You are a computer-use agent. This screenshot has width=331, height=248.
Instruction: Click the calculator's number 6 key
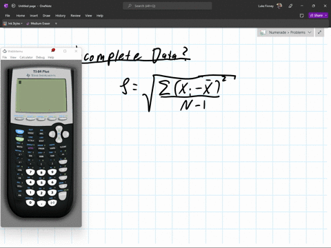52,182
